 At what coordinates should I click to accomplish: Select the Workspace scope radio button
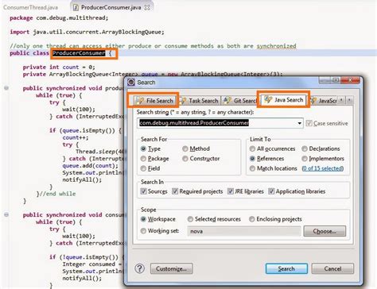[143, 219]
